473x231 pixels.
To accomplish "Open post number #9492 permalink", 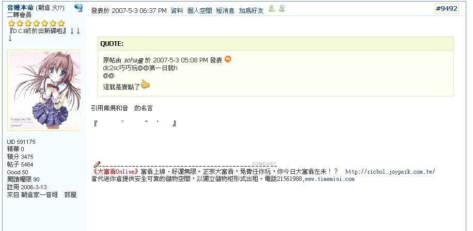I will pos(447,9).
